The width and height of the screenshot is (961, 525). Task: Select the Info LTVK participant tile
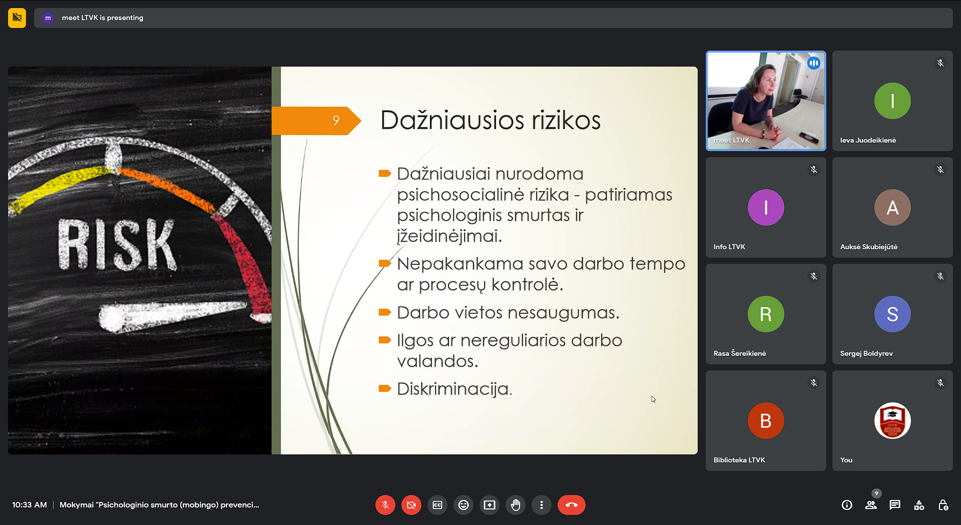coord(766,207)
